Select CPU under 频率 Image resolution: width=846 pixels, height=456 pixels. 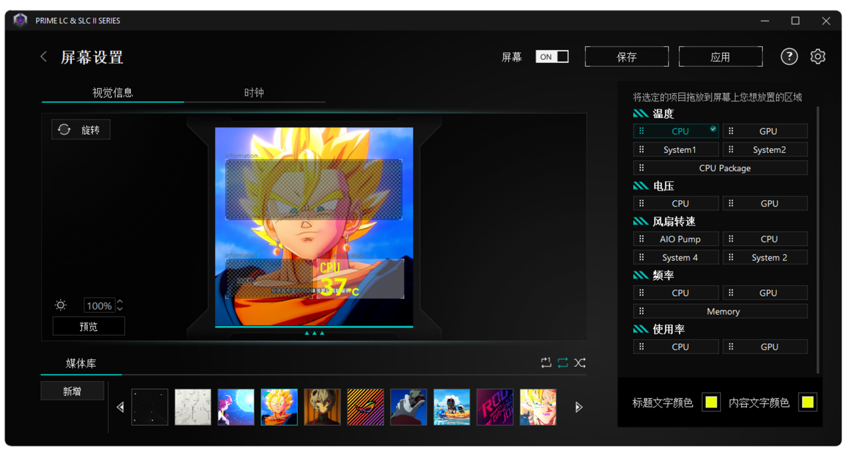pyautogui.click(x=676, y=293)
